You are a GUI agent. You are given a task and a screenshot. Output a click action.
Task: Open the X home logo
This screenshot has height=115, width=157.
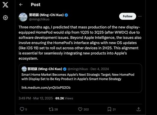point(5,5)
